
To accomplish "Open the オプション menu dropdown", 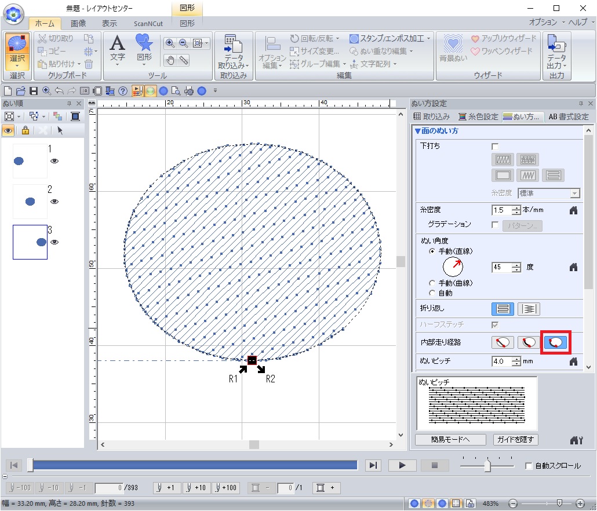I will (x=544, y=22).
